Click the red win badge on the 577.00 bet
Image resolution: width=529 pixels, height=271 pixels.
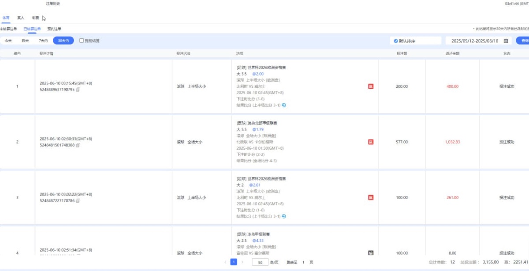(371, 142)
